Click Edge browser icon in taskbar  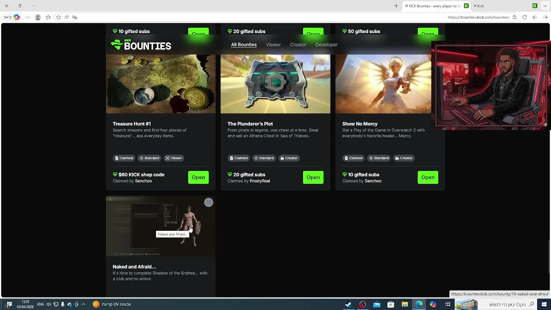click(419, 304)
